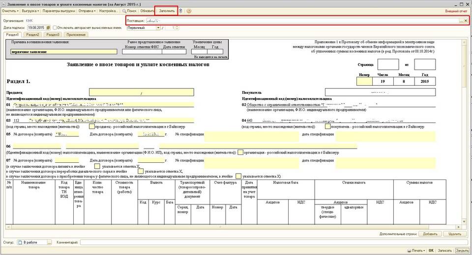Viewport: 472px width, 255px height.
Task: Clear the Поставщик field with X
Action: click(466, 21)
